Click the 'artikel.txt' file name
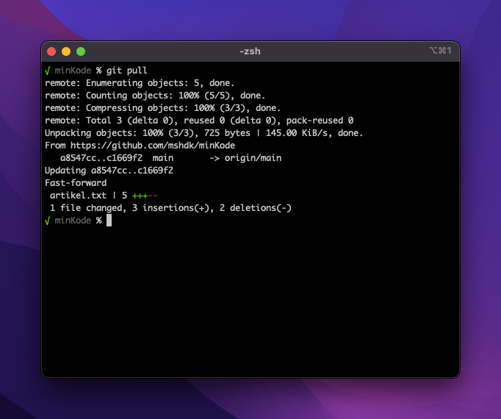501x419 pixels. coord(78,196)
